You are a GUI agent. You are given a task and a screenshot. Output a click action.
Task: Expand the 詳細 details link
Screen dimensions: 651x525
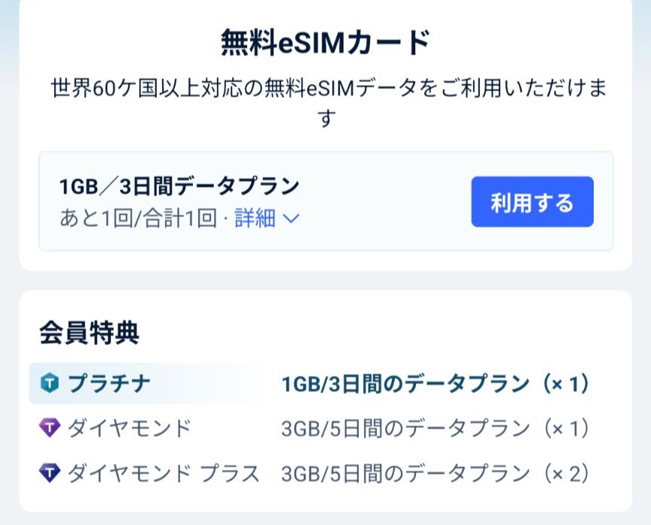point(255,218)
